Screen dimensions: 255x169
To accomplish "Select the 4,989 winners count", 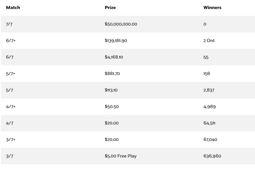I will pos(209,107).
